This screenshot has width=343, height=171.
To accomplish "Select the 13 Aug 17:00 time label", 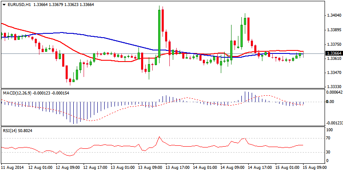I will click(x=178, y=168).
